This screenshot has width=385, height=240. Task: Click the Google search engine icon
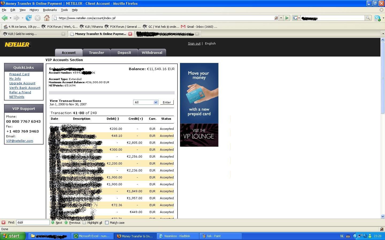click(295, 18)
